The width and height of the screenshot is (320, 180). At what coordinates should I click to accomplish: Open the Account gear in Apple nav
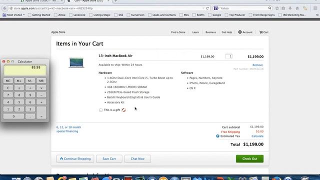[x=245, y=32]
